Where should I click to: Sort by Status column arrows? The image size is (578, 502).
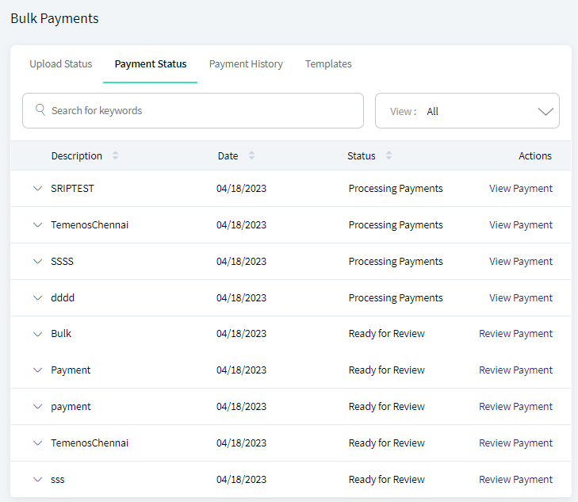click(x=389, y=155)
